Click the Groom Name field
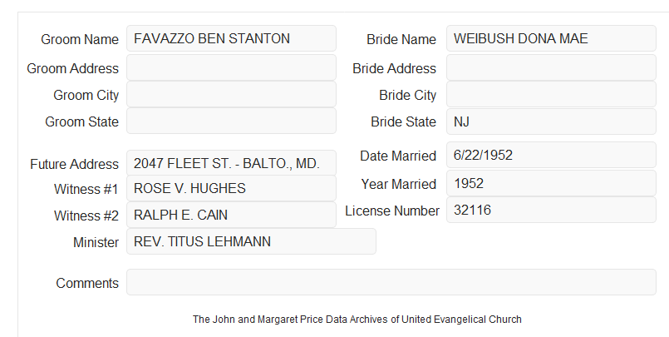Viewport: 669px width, 337px height. pos(231,38)
